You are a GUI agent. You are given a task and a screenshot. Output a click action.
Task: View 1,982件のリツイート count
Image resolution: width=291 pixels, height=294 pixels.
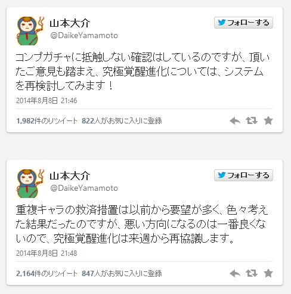tap(47, 121)
